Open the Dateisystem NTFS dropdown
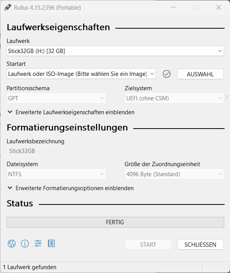230x273 pixels. [56, 174]
